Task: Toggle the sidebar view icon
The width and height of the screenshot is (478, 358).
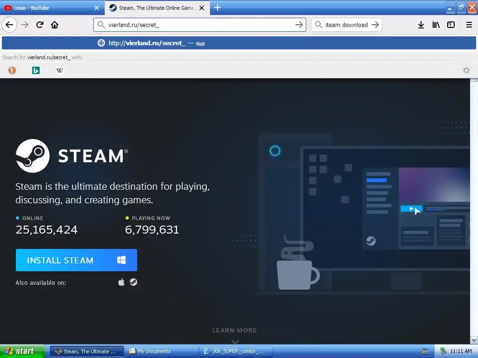Action: pyautogui.click(x=451, y=25)
